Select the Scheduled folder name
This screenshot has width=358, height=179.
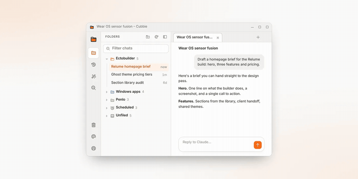(x=125, y=107)
